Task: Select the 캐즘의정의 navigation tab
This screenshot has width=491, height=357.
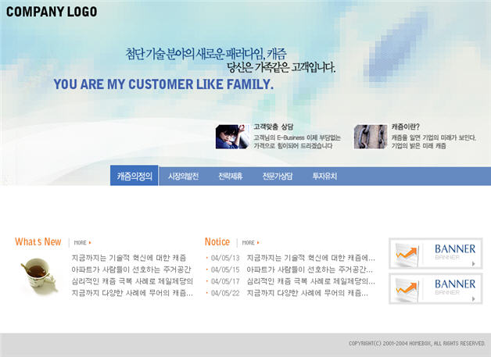Action: (x=134, y=177)
